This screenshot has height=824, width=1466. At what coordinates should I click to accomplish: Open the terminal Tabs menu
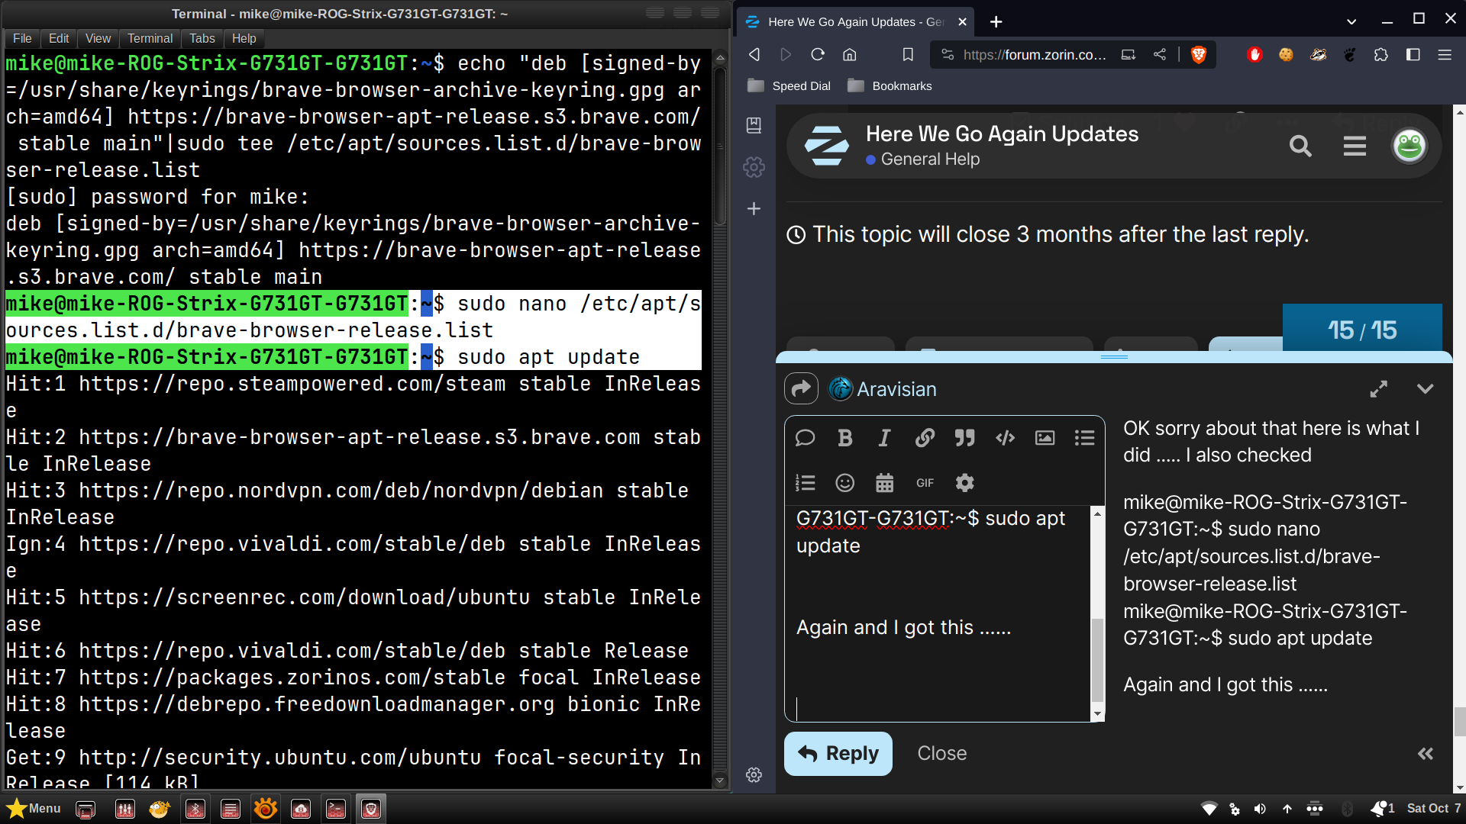click(x=202, y=38)
